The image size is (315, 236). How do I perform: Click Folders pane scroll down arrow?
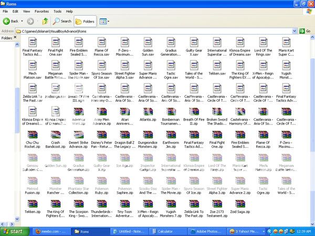coord(17,219)
